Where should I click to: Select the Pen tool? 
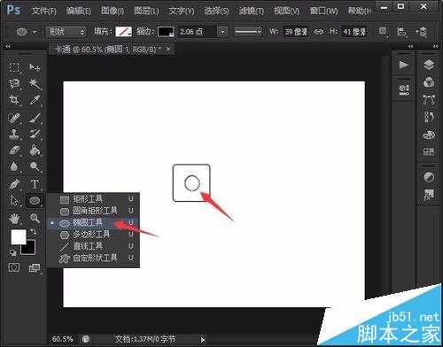tap(14, 184)
